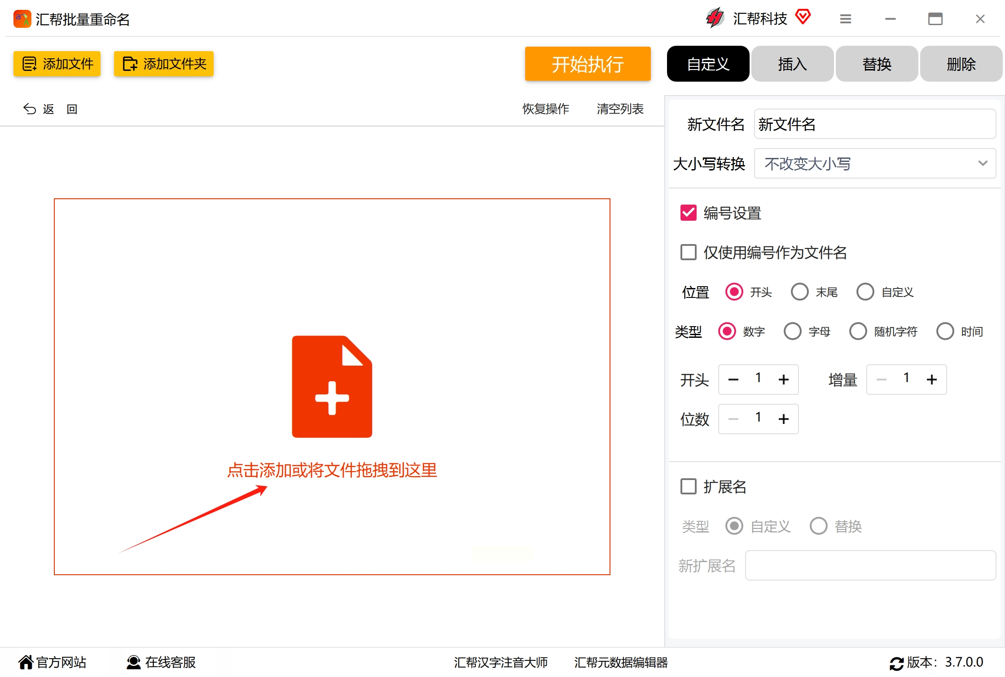Increase 开头 value with plus button
Viewport: 1005px width, 677px height.
(x=783, y=380)
